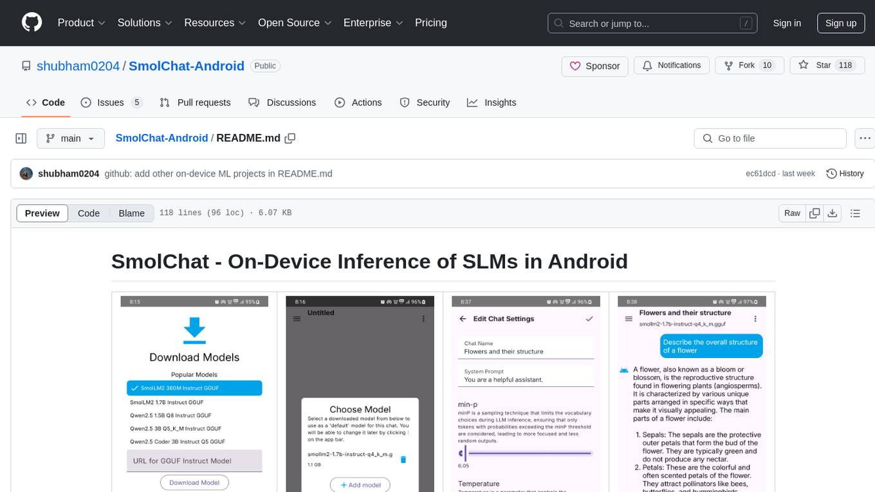Viewport: 875px width, 492px height.
Task: Select the Preview view
Action: 42,213
